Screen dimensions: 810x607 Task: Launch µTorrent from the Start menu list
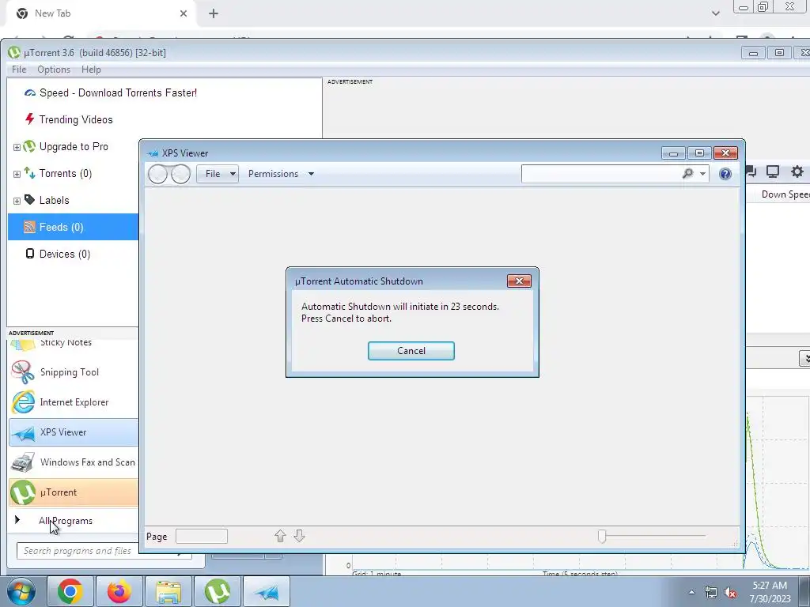pos(74,492)
